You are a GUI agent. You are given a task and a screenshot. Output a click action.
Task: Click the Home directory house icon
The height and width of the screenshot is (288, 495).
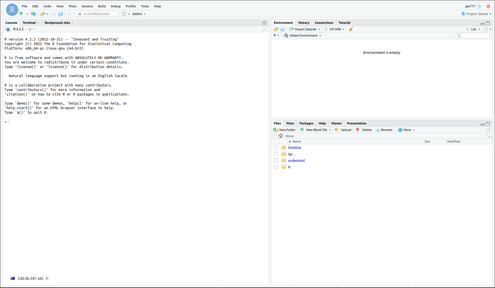281,136
